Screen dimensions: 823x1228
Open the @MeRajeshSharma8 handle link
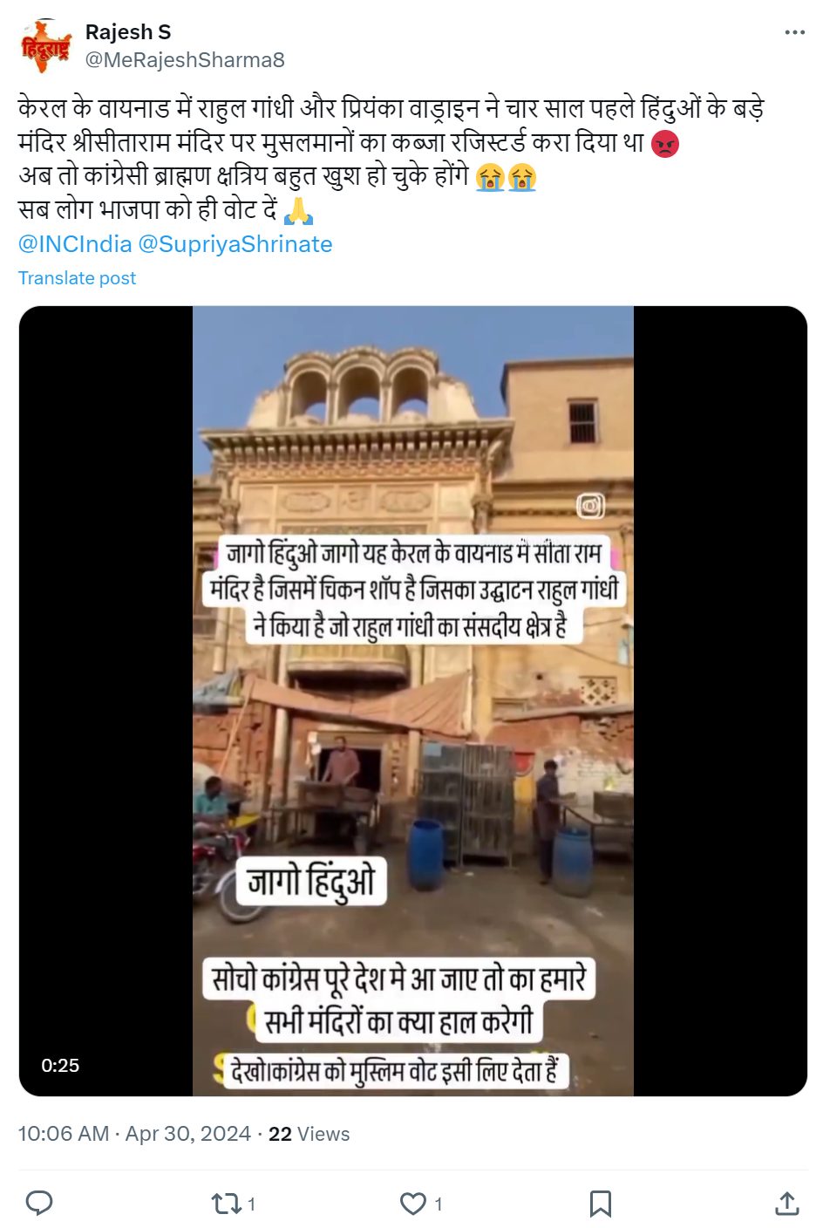pyautogui.click(x=185, y=60)
